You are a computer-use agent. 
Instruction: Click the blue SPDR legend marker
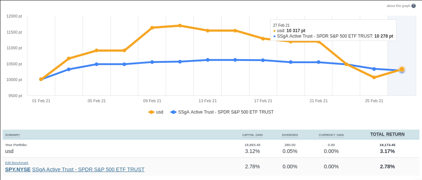coord(173,112)
